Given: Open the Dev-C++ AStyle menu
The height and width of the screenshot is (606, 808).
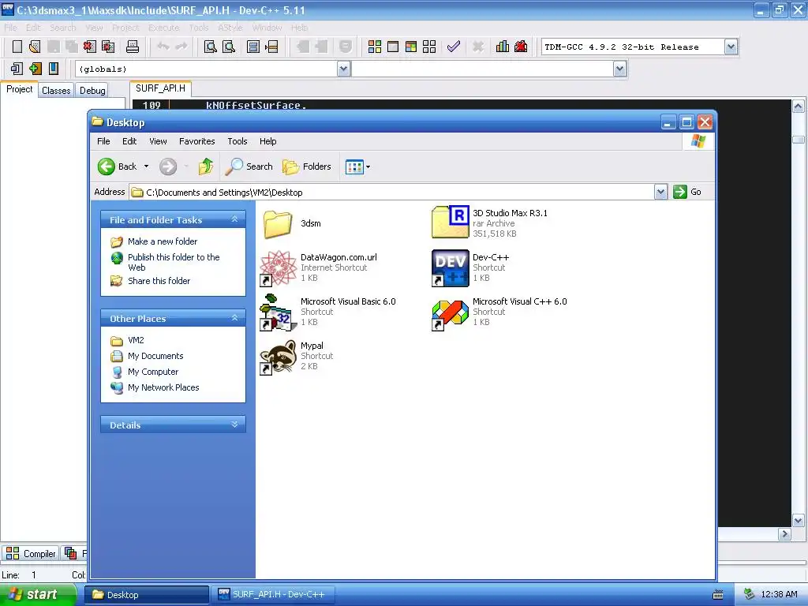Looking at the screenshot, I should pyautogui.click(x=230, y=28).
